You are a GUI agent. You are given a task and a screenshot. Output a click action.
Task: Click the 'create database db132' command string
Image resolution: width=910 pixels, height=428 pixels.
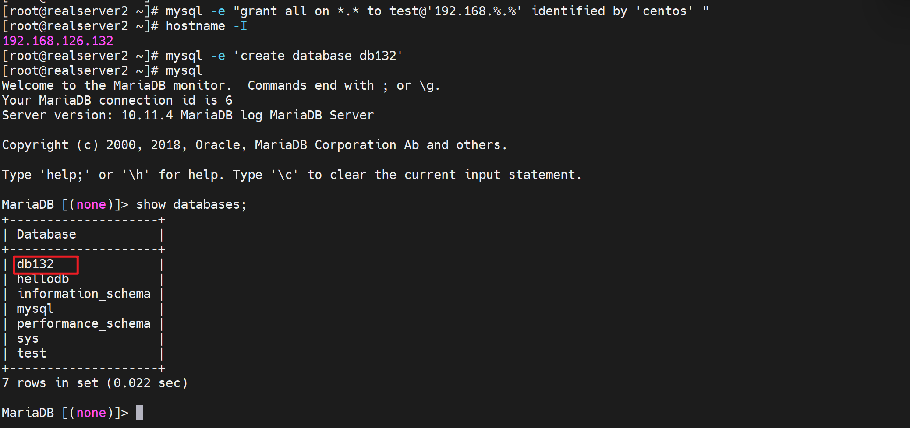[318, 56]
